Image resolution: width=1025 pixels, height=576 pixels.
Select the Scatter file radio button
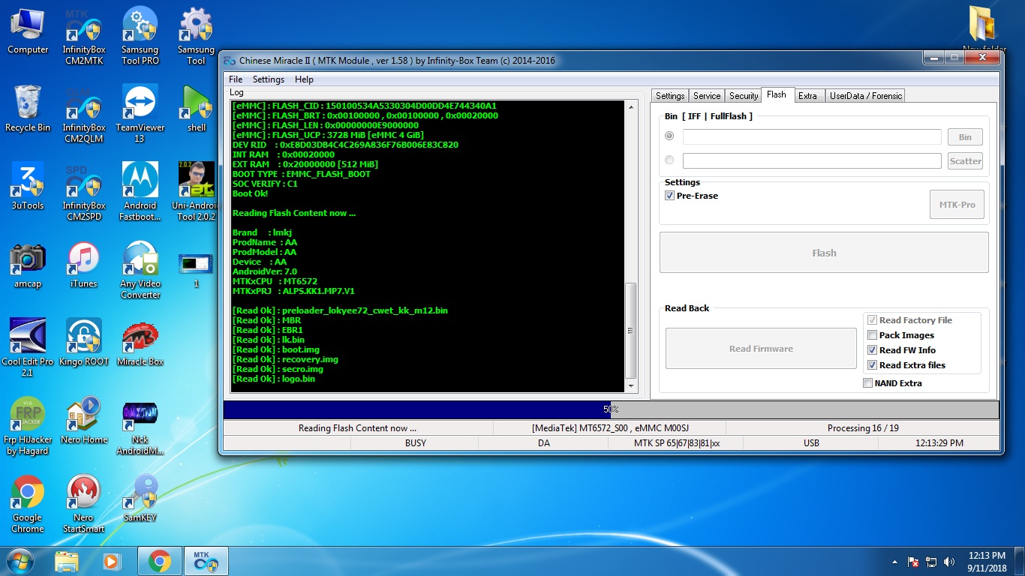coord(669,160)
